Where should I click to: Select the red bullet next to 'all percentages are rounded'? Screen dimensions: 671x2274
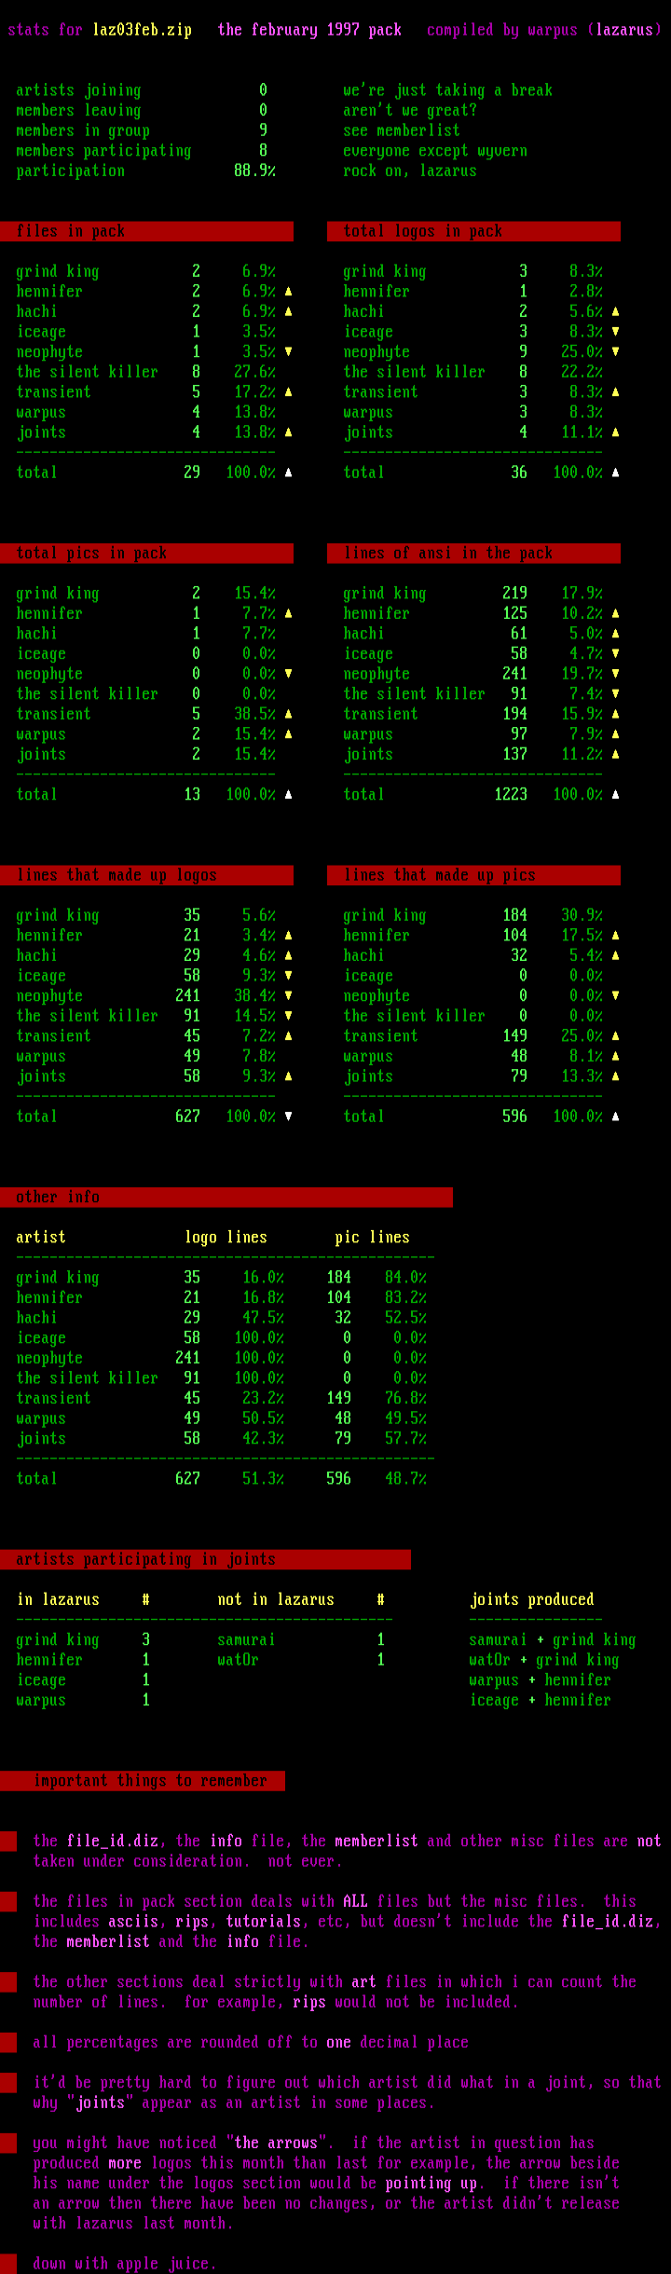click(x=8, y=2043)
